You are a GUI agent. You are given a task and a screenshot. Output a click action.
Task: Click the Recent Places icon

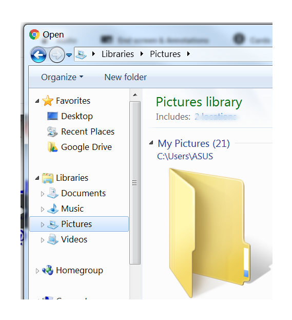tap(53, 131)
